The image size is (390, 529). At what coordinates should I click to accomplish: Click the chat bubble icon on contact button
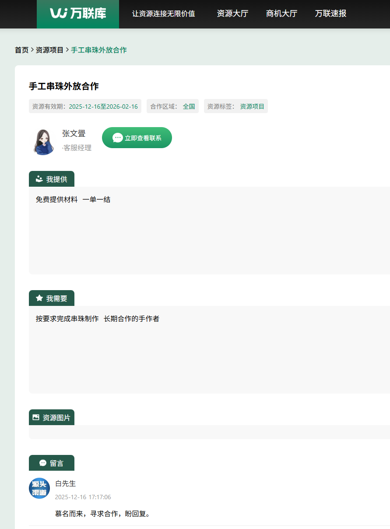pos(118,138)
